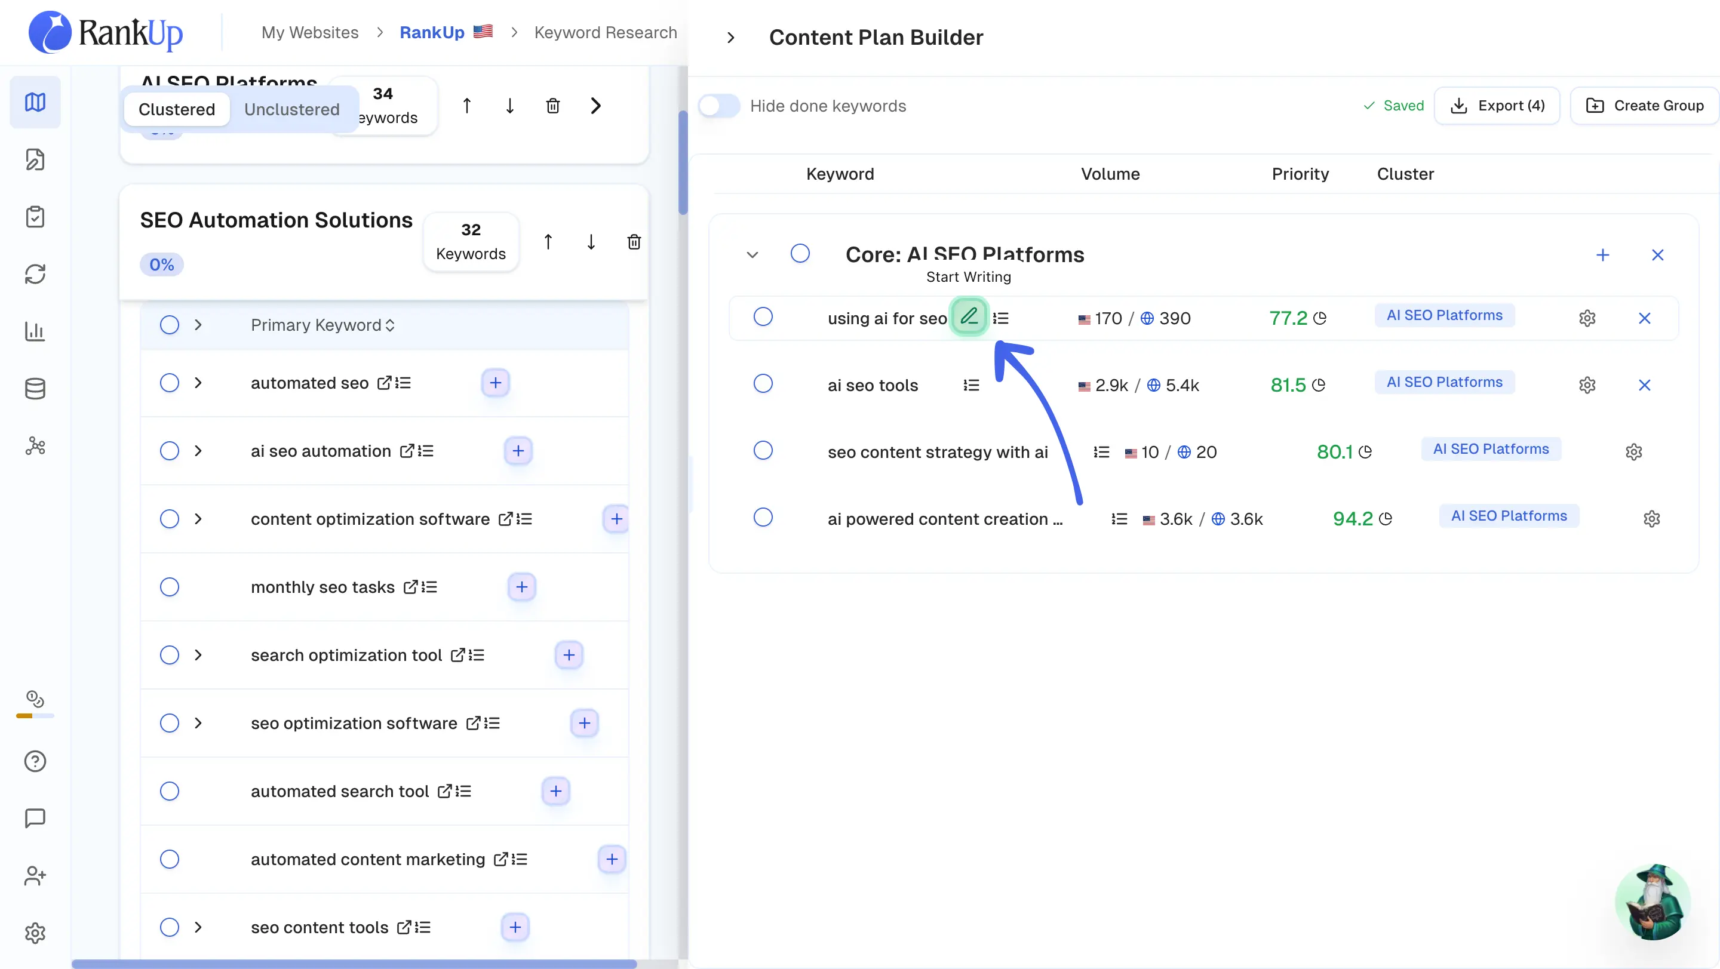Sort by Primary Keyword column
The width and height of the screenshot is (1720, 969).
322,325
